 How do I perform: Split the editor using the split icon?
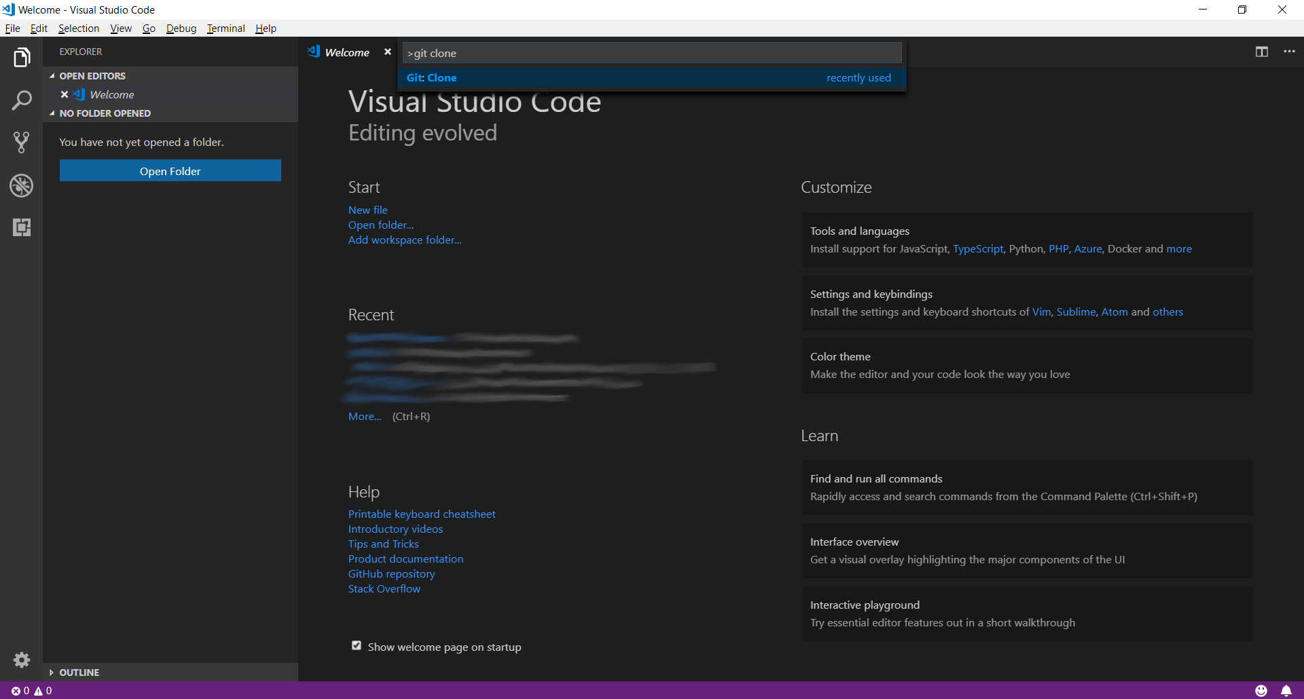(1262, 52)
